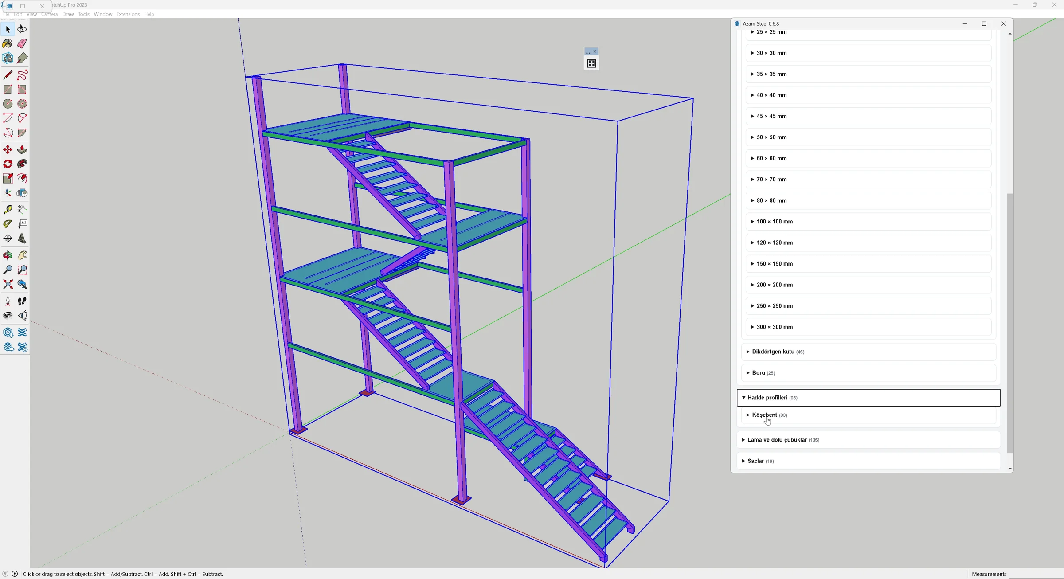Select the arrow Select tool

coord(8,29)
